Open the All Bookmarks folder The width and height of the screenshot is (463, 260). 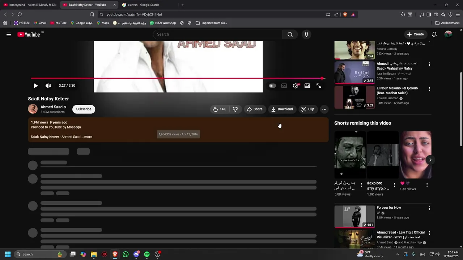(x=447, y=23)
